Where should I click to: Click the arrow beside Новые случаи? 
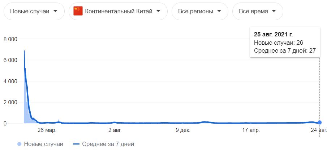(x=55, y=11)
